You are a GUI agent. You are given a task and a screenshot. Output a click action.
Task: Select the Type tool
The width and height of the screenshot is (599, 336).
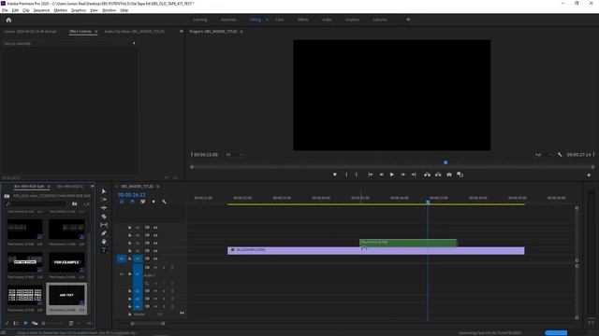(104, 250)
